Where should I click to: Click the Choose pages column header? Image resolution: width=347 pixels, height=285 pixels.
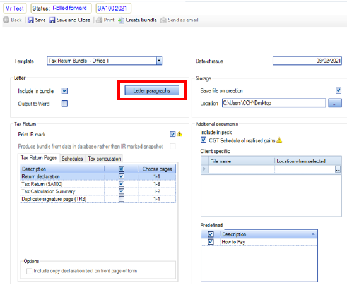157,169
